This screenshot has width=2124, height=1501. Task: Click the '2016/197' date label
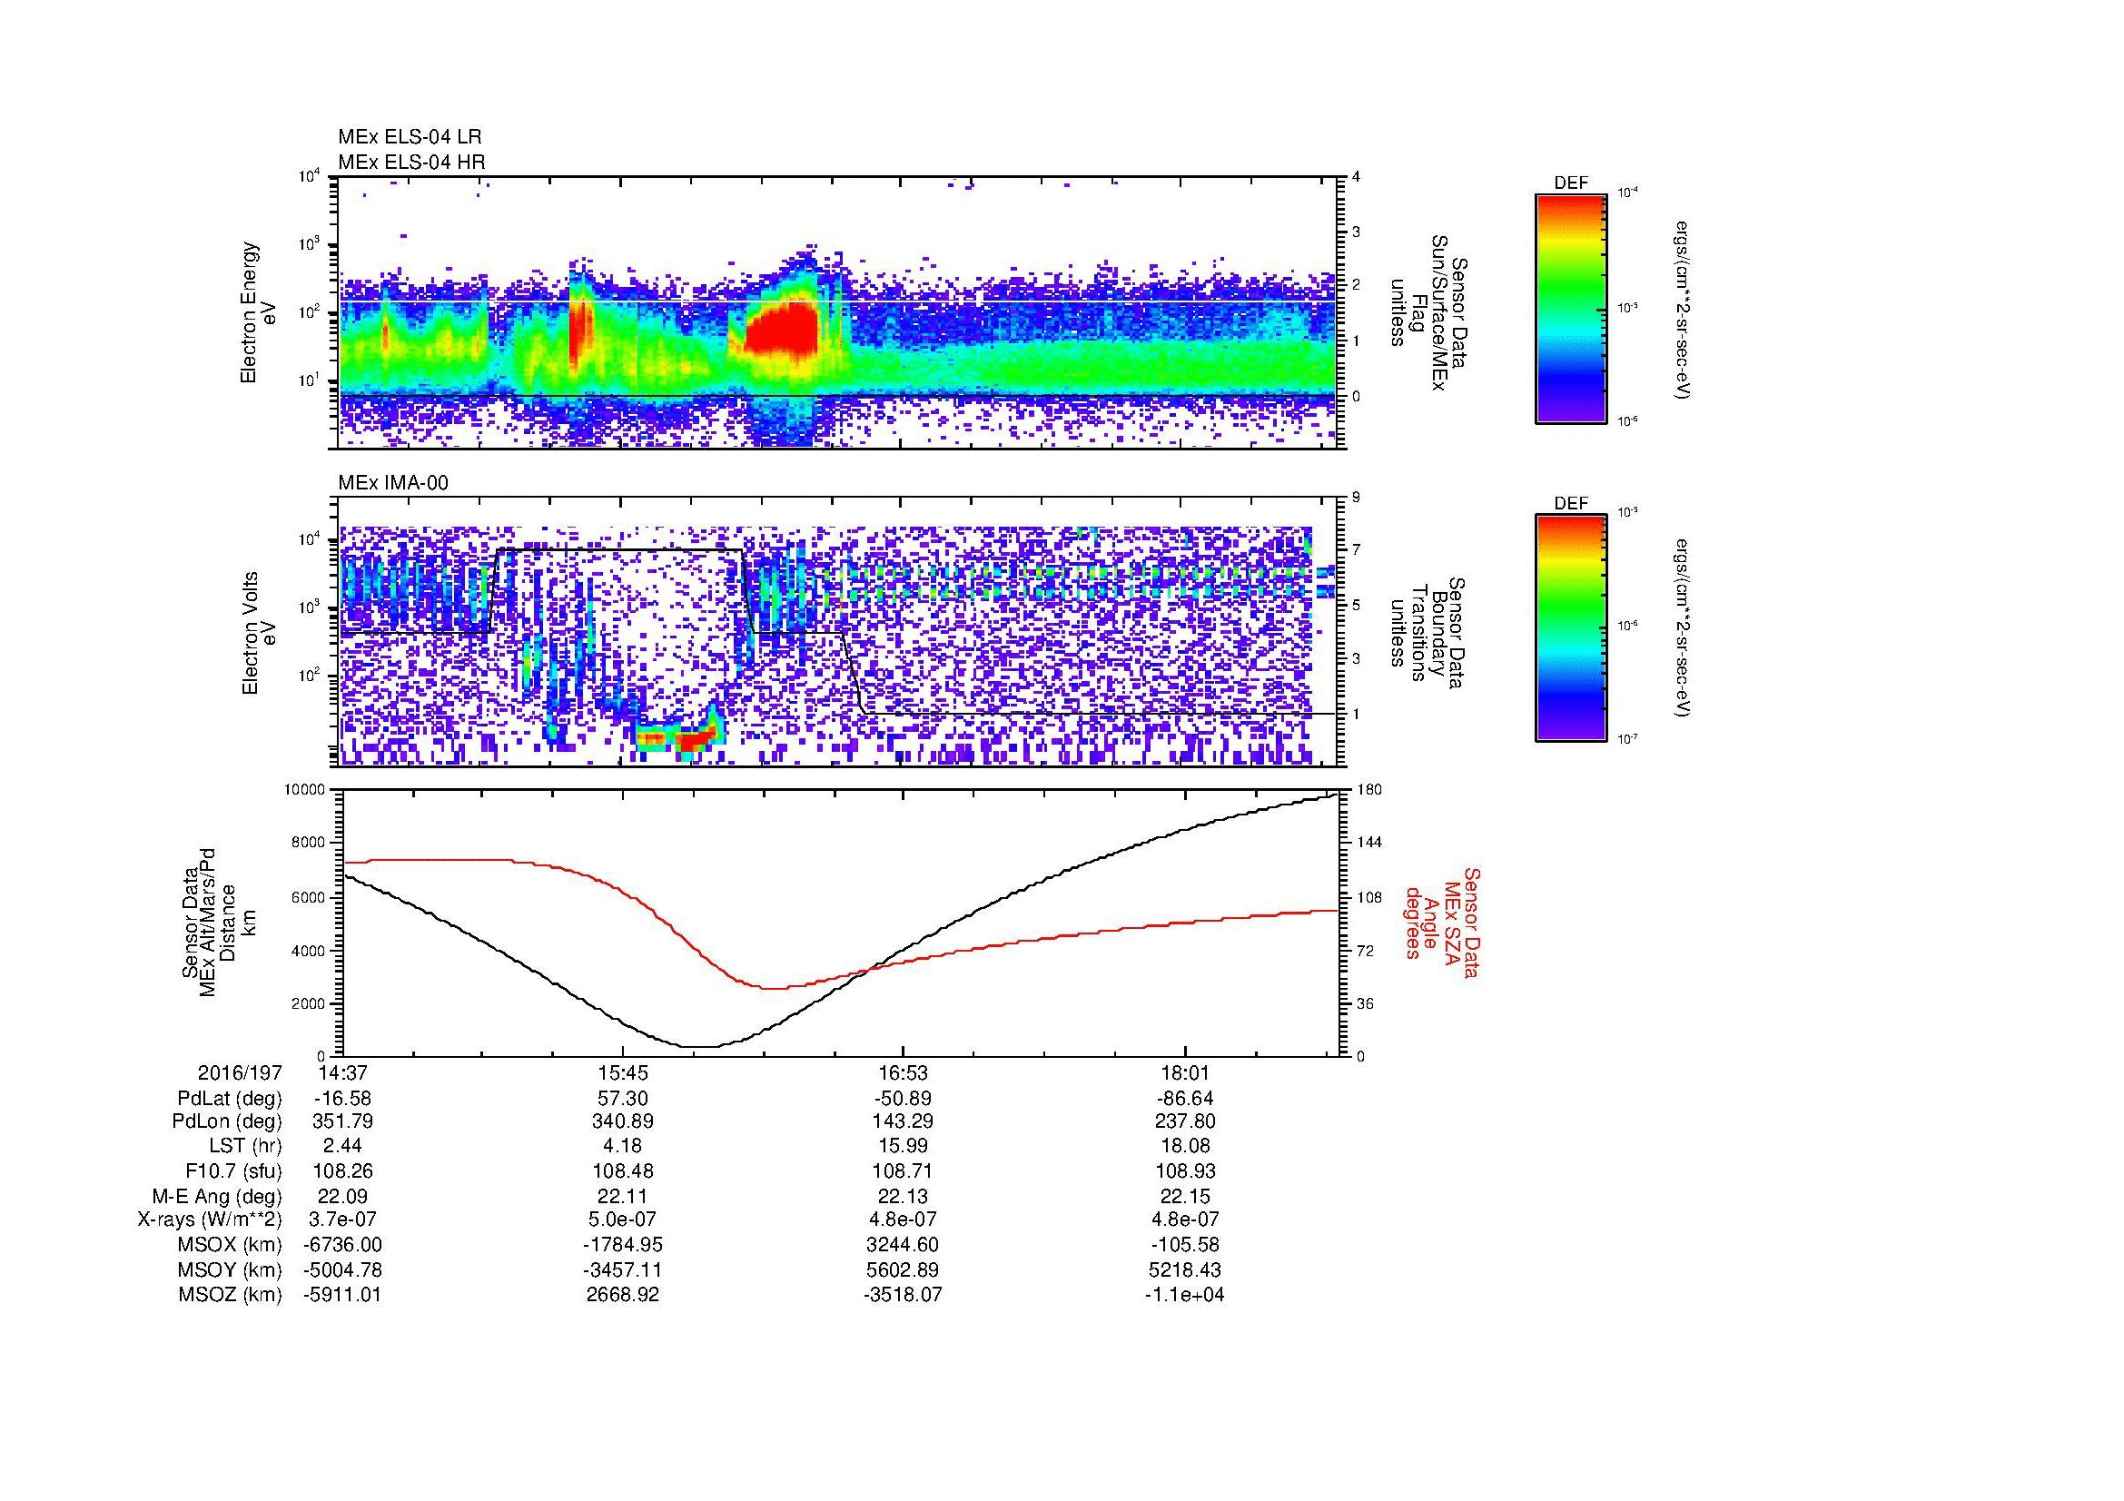pos(240,1073)
